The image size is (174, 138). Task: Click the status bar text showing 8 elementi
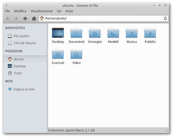71,130
